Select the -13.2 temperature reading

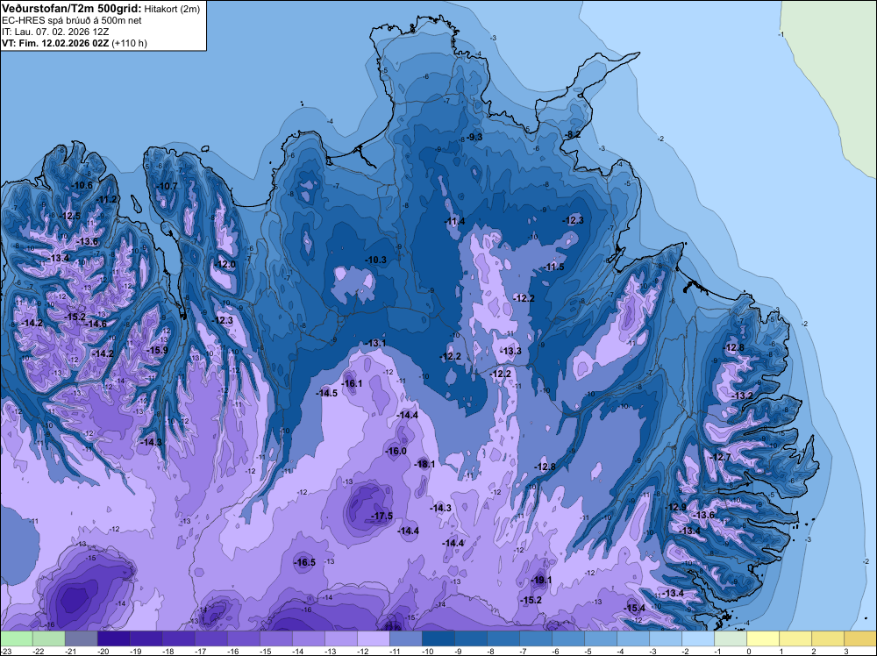(742, 396)
